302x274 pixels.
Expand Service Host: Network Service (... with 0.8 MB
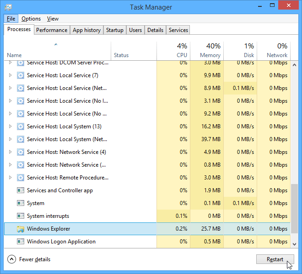(x=10, y=165)
